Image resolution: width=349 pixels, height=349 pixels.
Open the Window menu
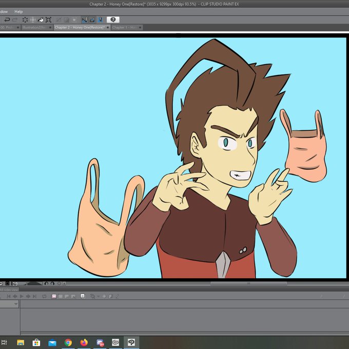[x=4, y=12]
